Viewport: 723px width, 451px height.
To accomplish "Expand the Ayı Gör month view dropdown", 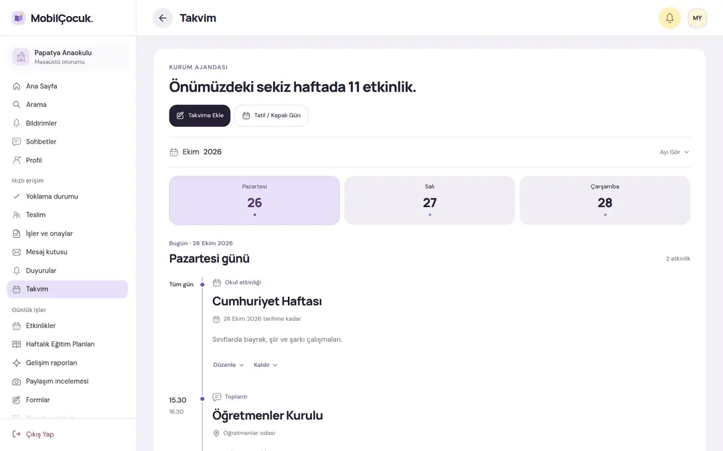I will [674, 152].
